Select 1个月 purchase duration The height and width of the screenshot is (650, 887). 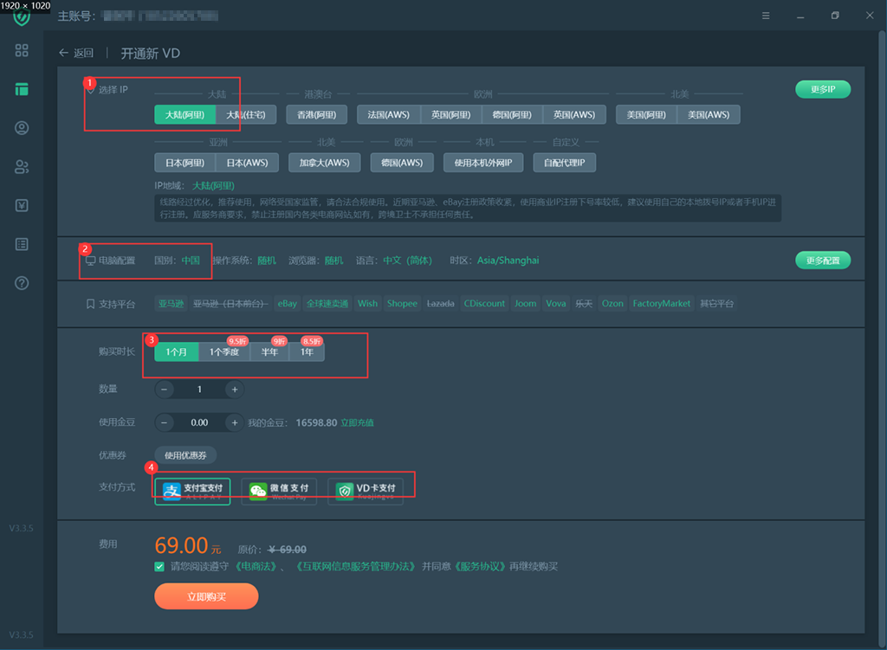(177, 352)
